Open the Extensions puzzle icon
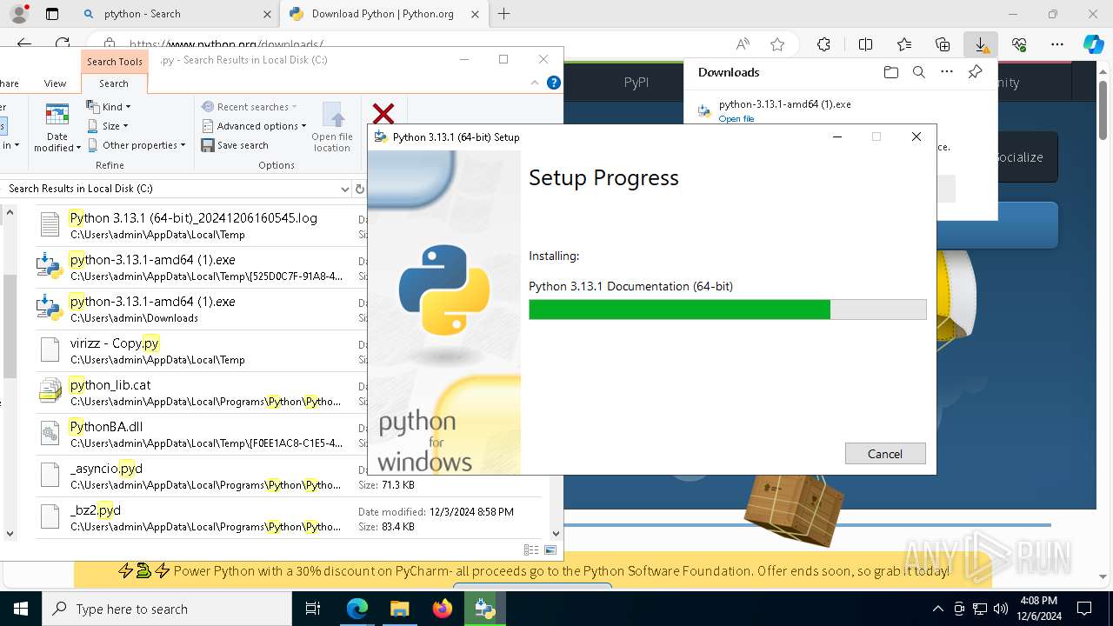 coord(823,44)
